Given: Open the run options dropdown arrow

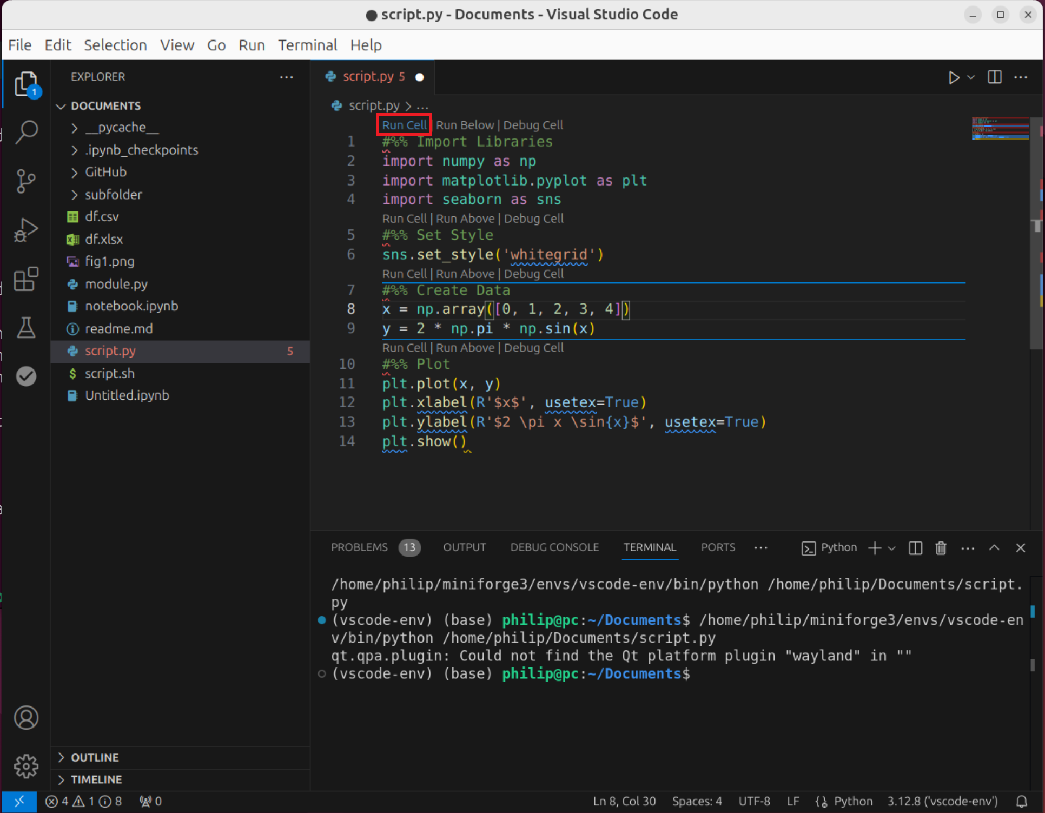Looking at the screenshot, I should click(971, 77).
